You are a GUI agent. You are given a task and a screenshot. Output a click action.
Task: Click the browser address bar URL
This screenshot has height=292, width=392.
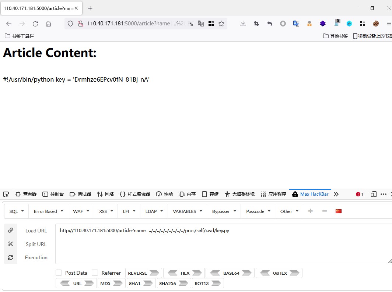pyautogui.click(x=135, y=24)
